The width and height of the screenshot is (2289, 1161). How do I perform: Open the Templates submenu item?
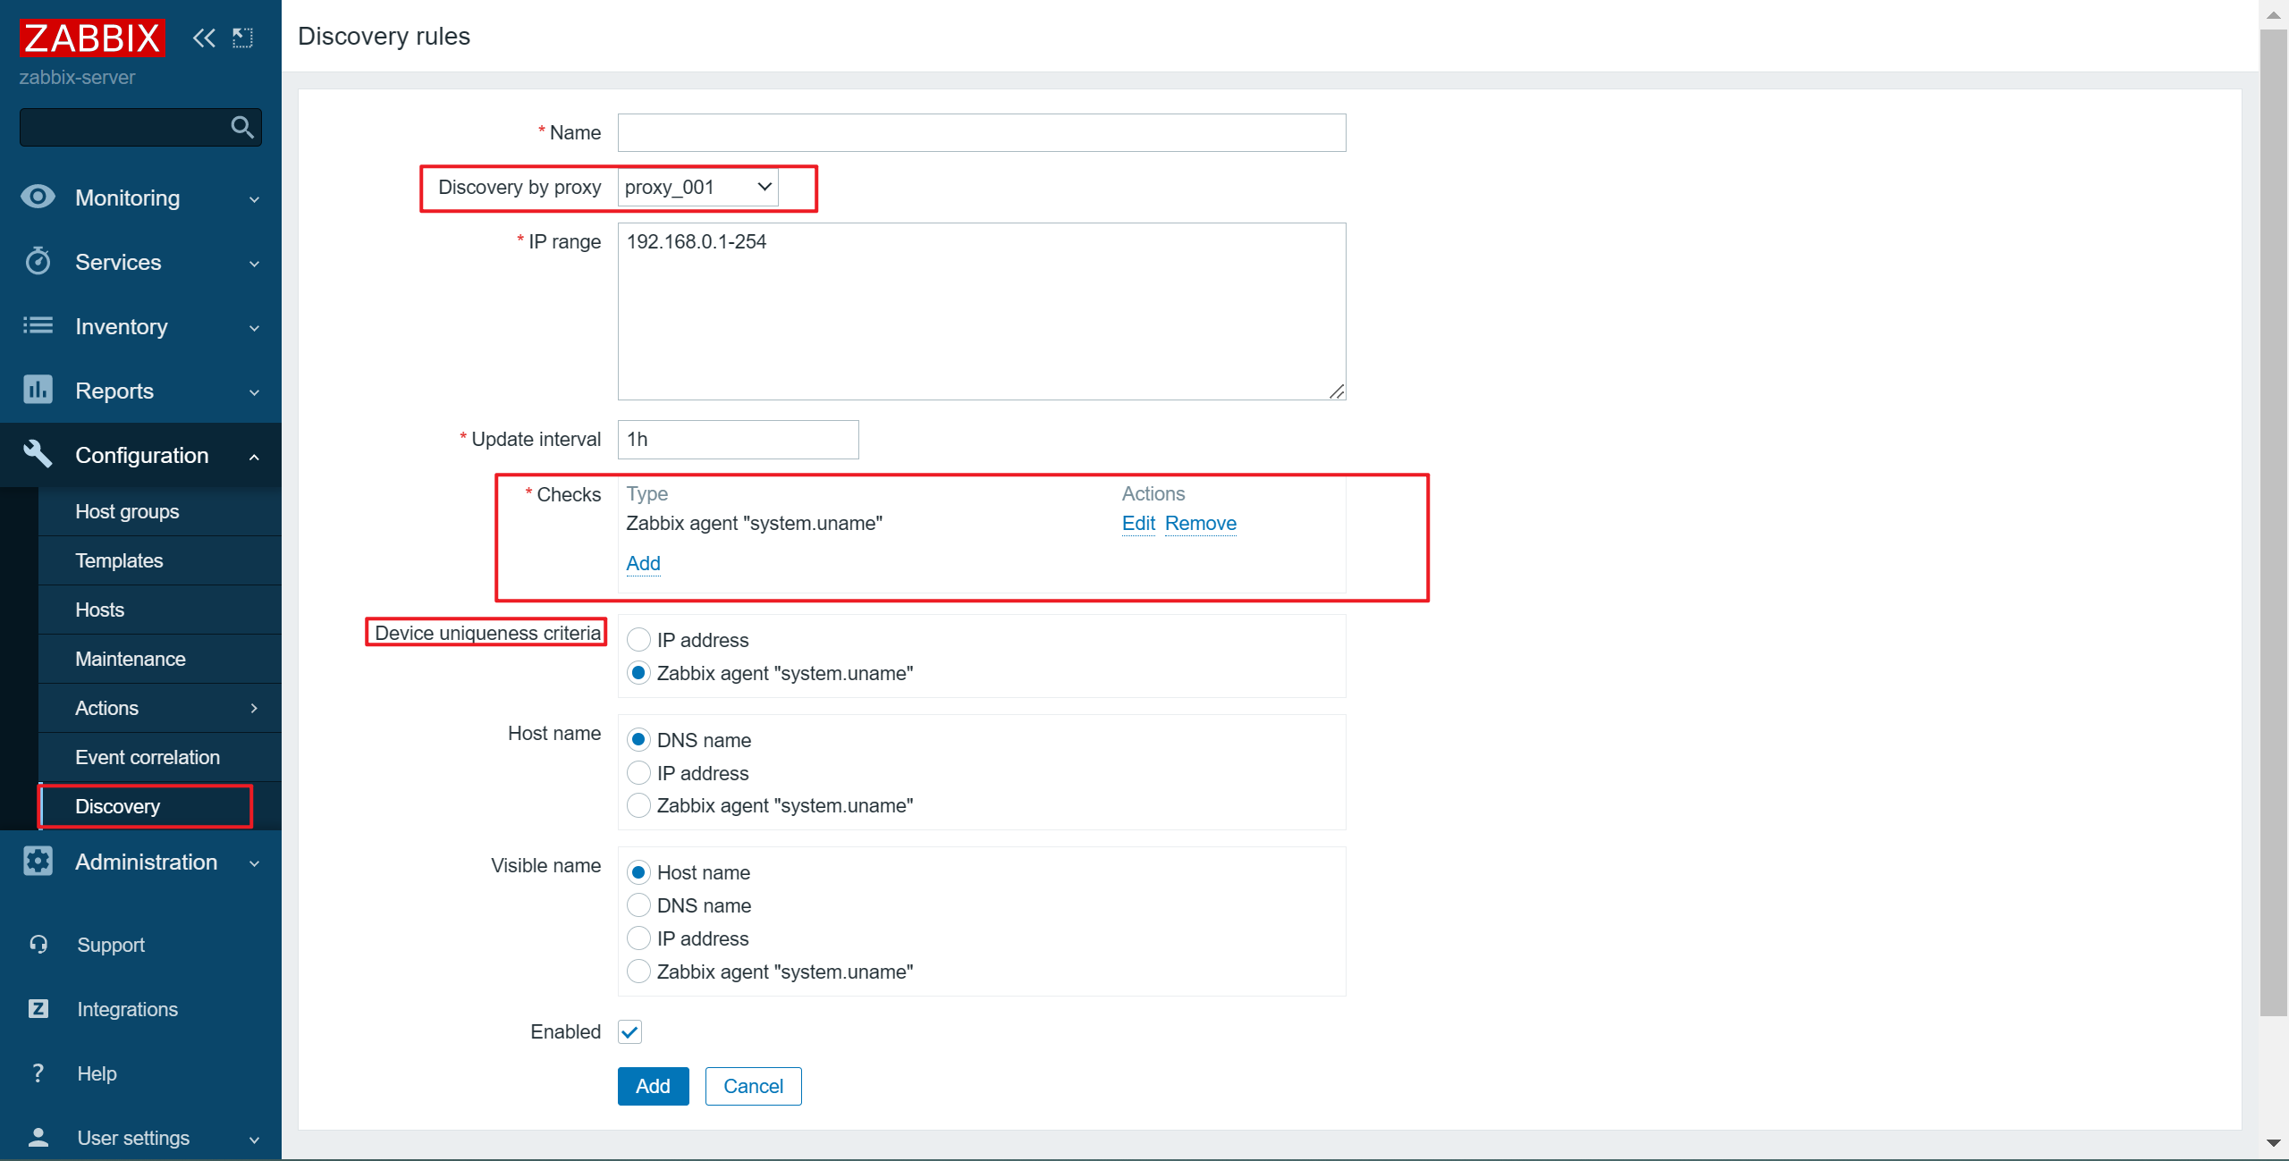119,560
